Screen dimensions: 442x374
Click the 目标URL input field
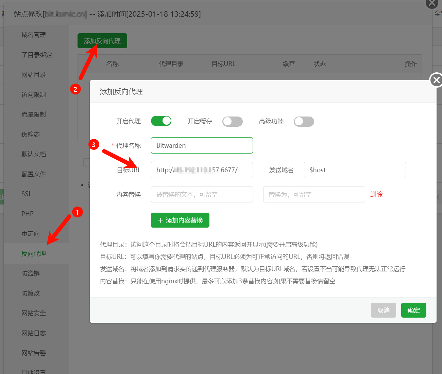tap(202, 170)
